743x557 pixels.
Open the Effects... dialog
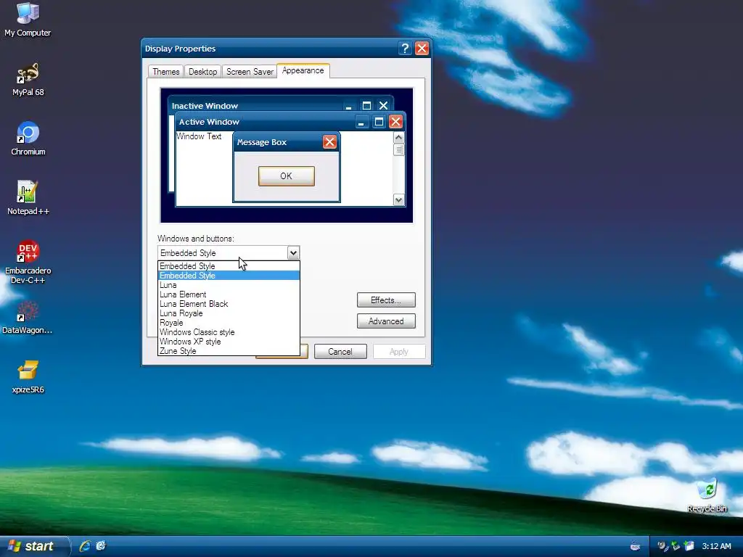point(386,300)
